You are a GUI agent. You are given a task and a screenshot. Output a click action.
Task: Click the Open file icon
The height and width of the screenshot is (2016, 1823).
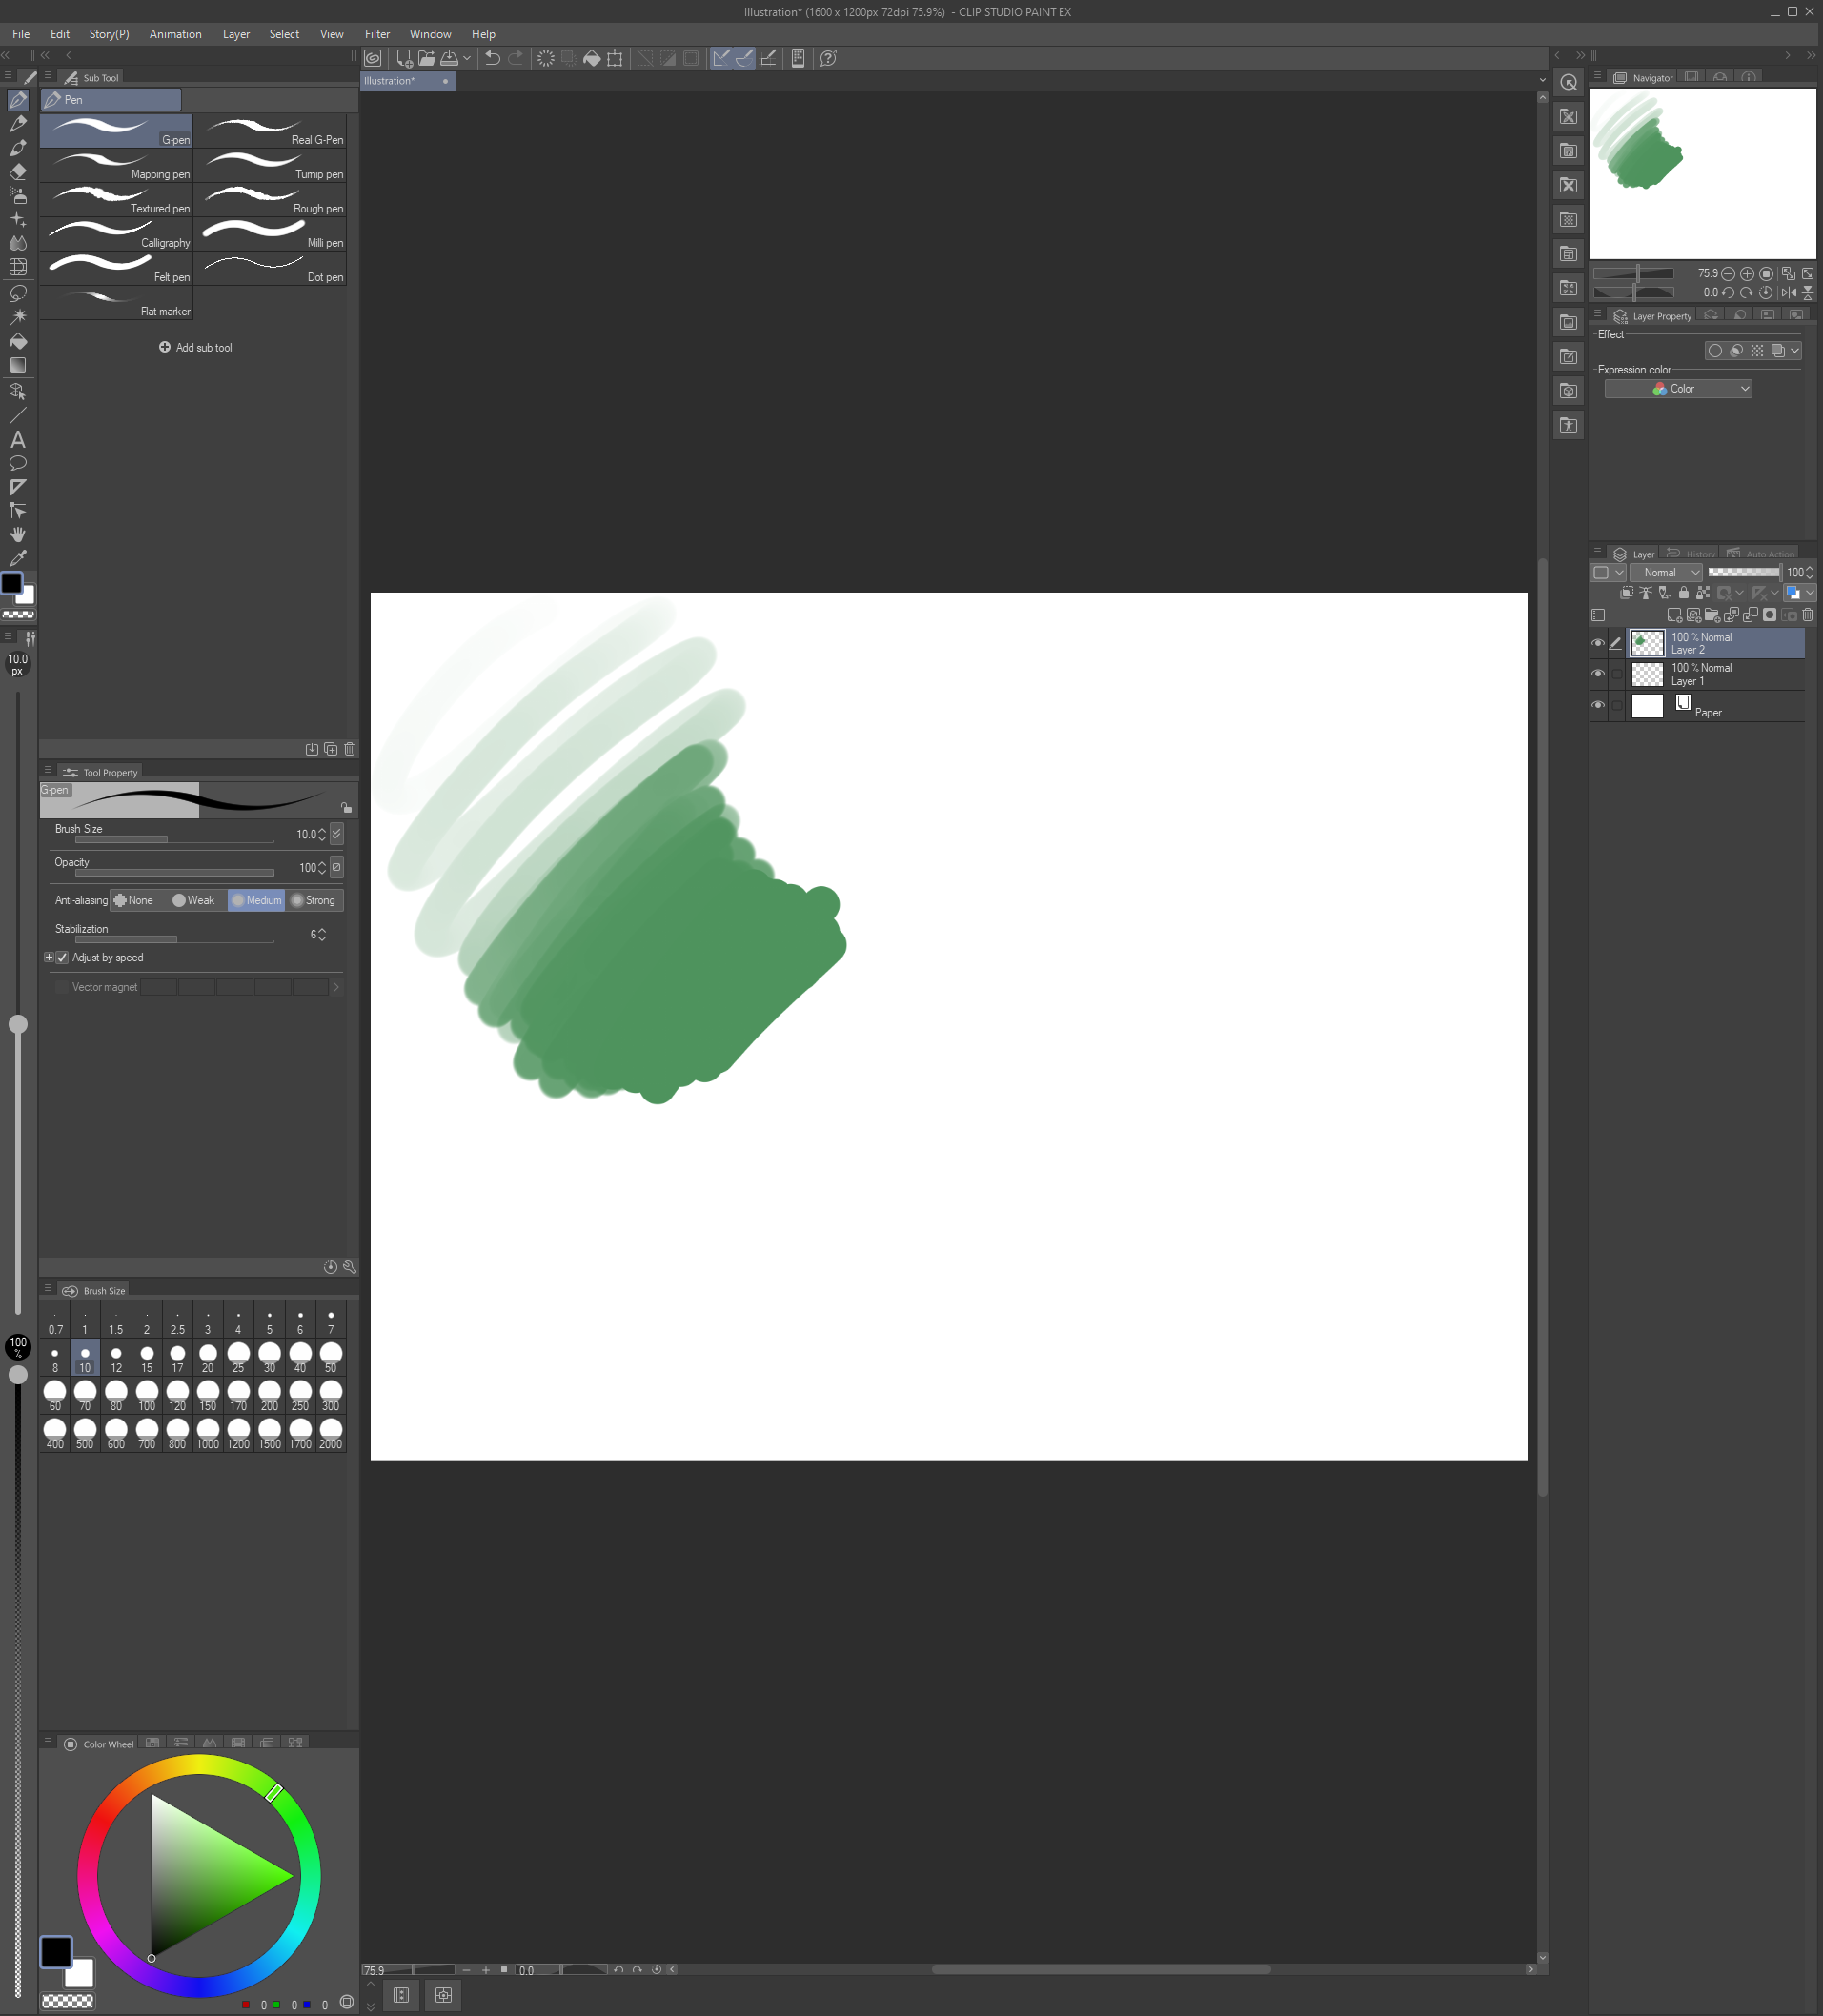pyautogui.click(x=427, y=58)
